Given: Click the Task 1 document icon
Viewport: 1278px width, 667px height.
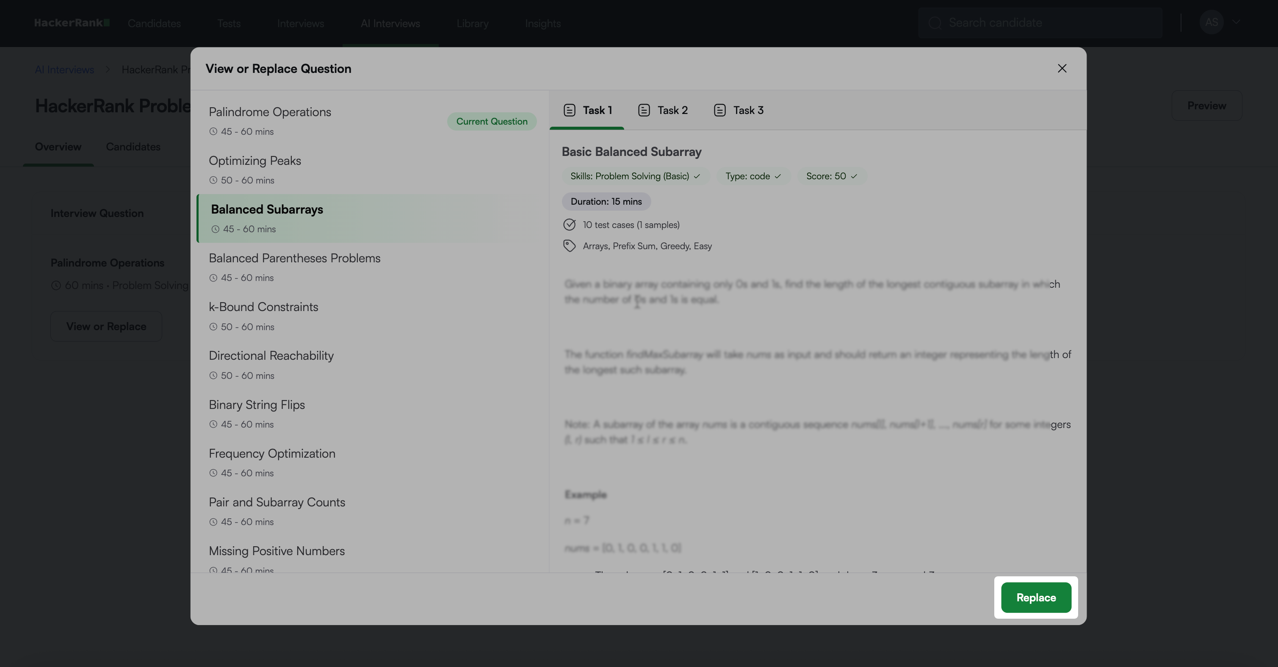Looking at the screenshot, I should click(569, 110).
